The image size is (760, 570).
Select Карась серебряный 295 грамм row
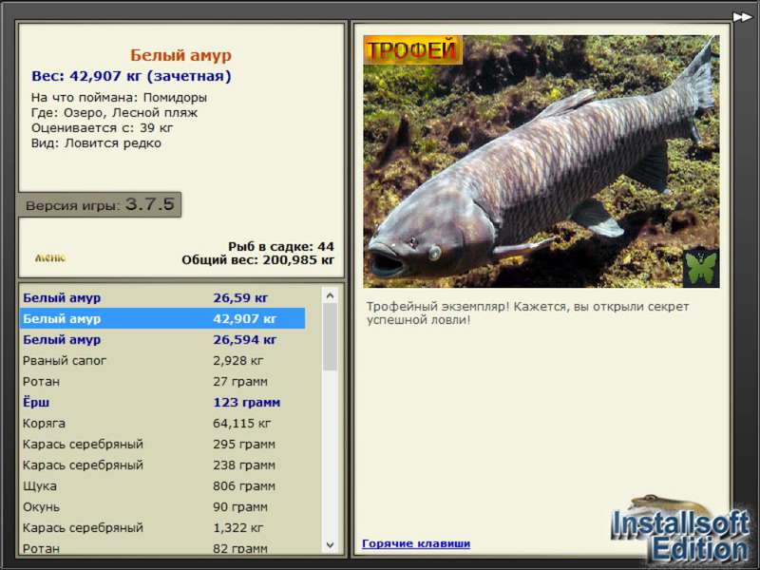[x=162, y=444]
